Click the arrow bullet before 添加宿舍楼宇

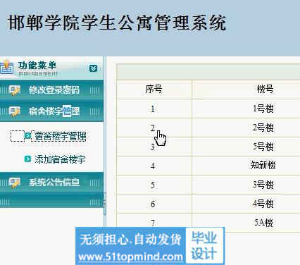(x=27, y=159)
